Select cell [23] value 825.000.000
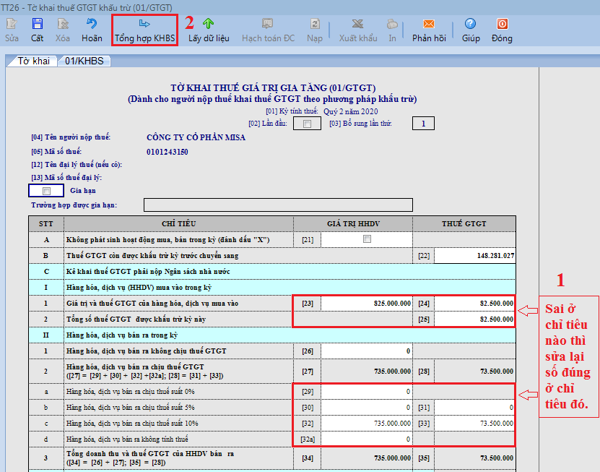 366,304
